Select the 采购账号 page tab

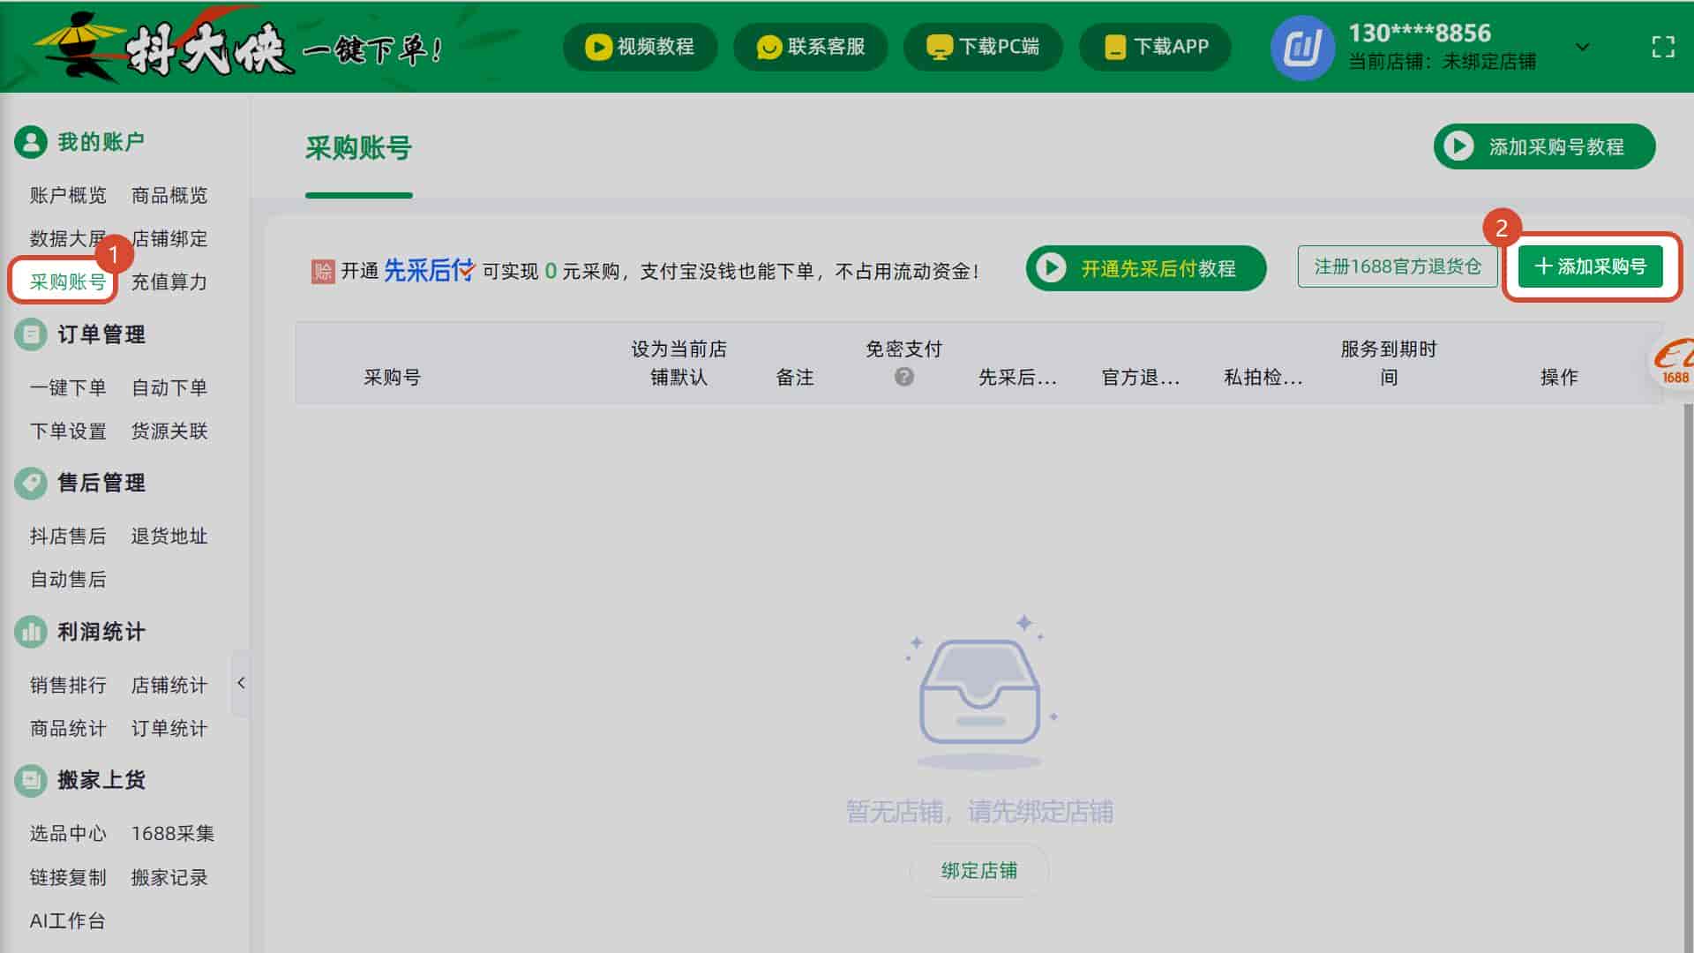358,148
